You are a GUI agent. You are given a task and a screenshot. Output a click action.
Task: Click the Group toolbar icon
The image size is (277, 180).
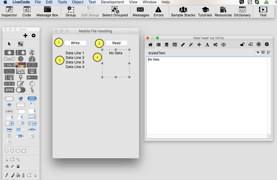point(71,11)
